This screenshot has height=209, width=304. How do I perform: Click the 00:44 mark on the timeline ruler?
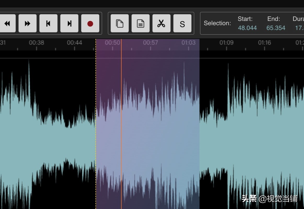click(74, 43)
